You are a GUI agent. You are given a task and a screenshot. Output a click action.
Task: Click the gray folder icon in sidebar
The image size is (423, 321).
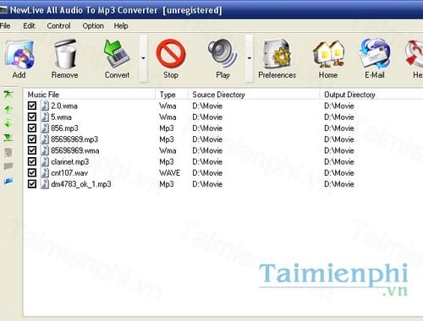point(8,166)
